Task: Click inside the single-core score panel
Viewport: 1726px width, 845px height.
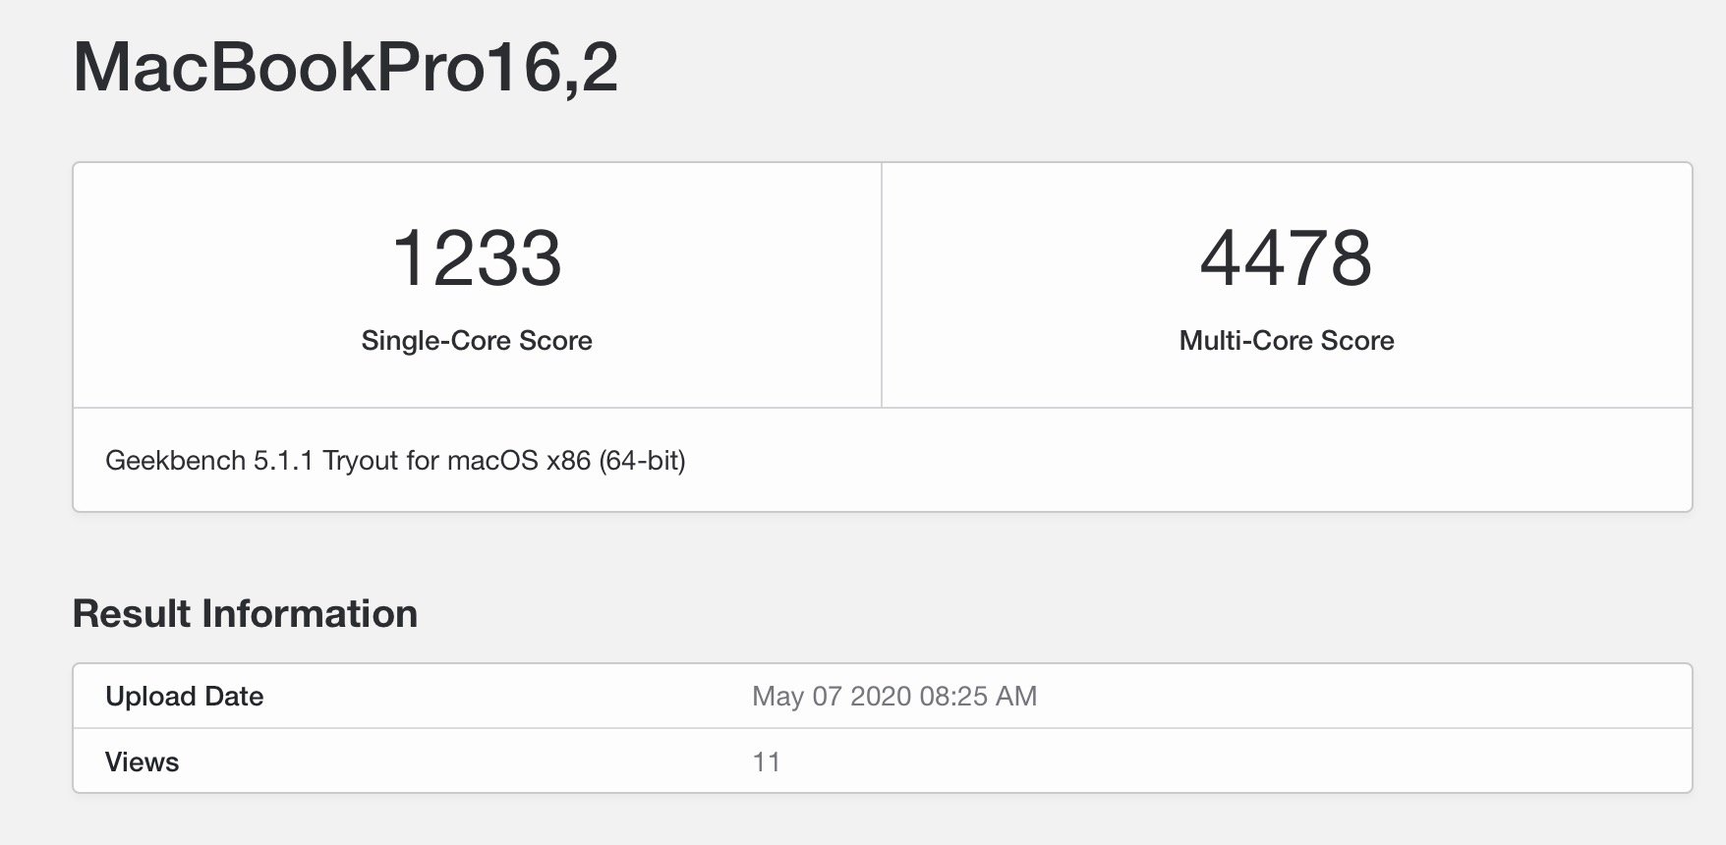Action: [x=478, y=285]
